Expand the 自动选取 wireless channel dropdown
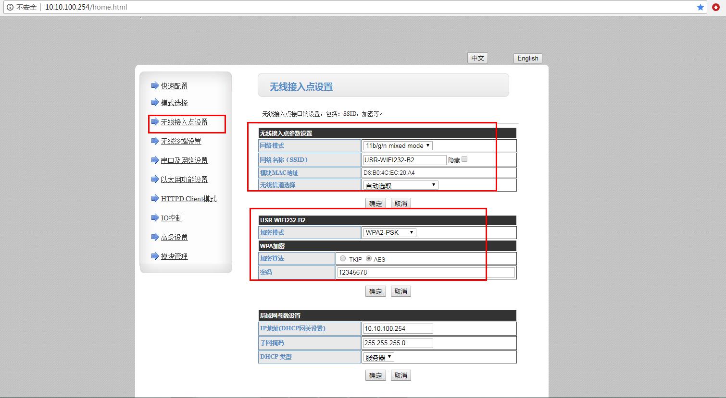 (x=401, y=185)
